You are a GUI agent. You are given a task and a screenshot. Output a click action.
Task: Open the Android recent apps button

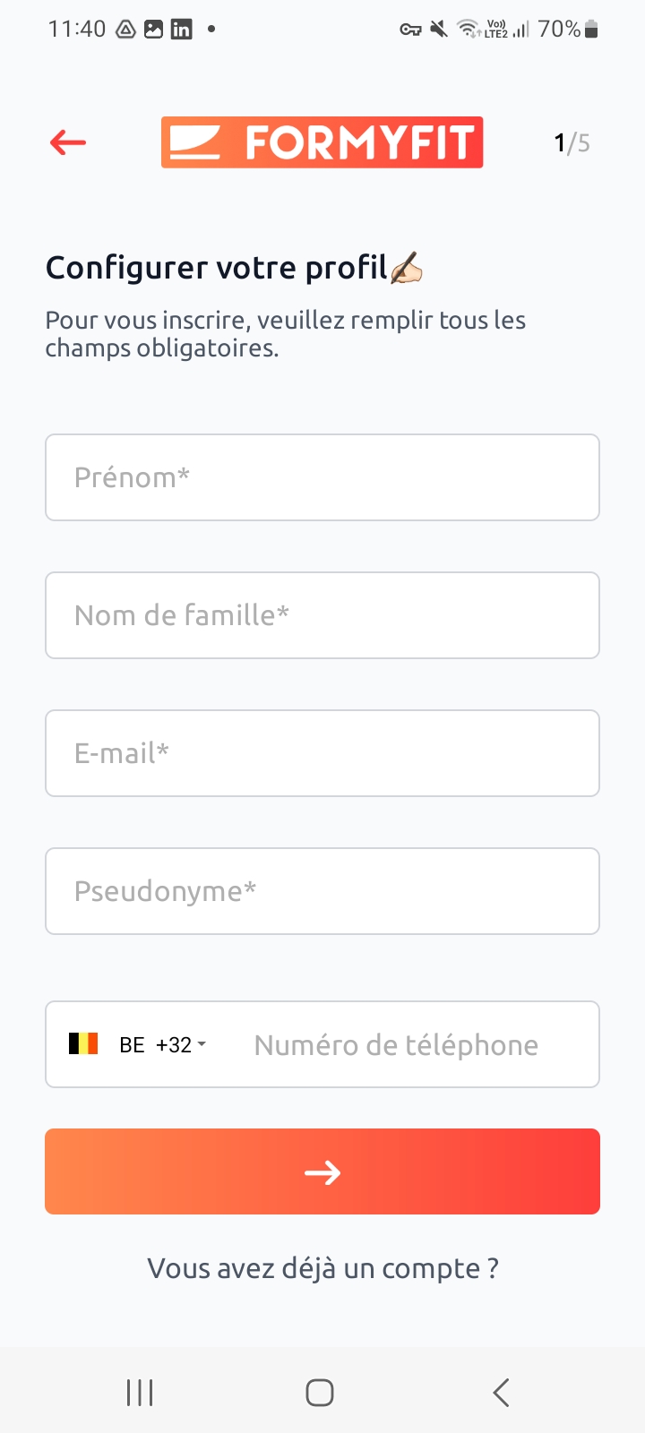(140, 1393)
